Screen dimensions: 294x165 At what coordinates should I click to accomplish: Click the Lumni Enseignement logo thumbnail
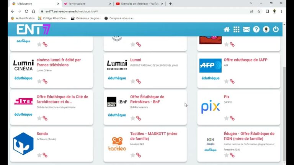(x=117, y=65)
